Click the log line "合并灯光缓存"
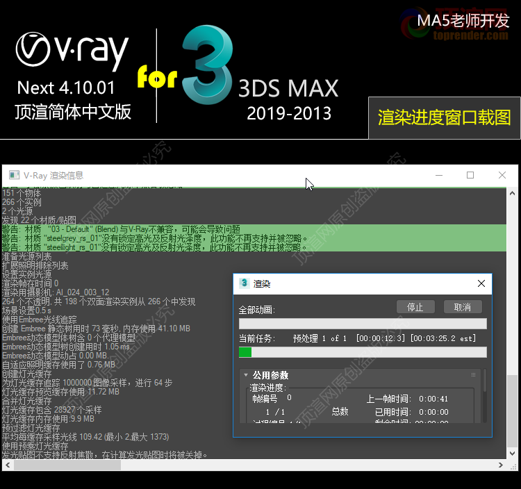 27,401
